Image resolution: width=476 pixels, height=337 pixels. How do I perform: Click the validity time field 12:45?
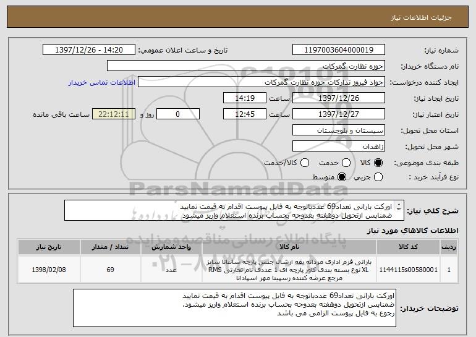[x=245, y=114]
